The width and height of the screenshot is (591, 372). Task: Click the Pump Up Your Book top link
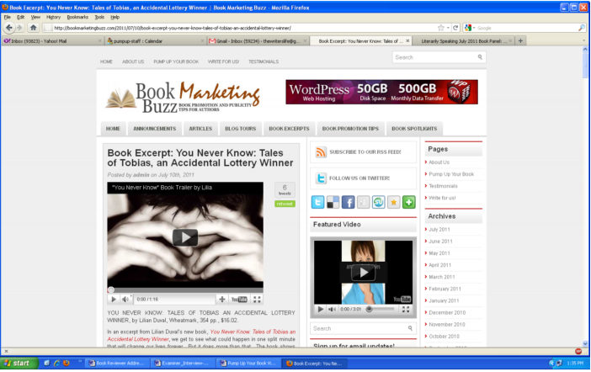pyautogui.click(x=176, y=61)
